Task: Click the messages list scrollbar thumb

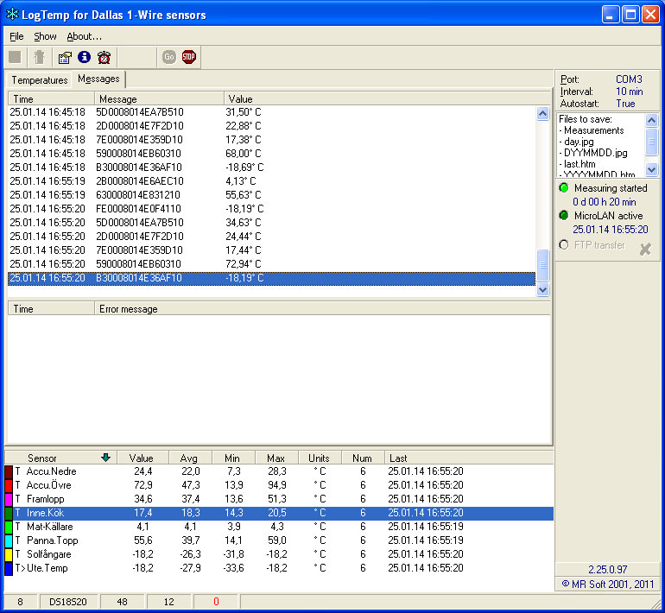Action: coord(542,265)
